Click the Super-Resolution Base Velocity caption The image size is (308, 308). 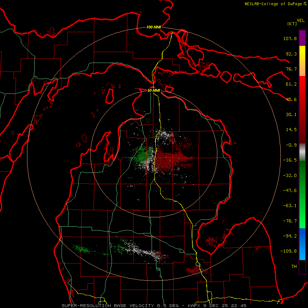point(154,306)
